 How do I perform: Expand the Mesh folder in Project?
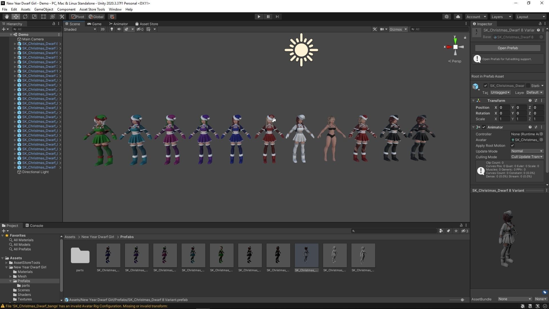coord(11,276)
